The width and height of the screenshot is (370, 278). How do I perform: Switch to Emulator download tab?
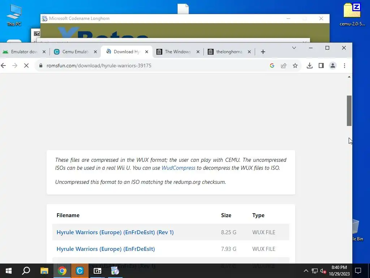click(x=23, y=52)
